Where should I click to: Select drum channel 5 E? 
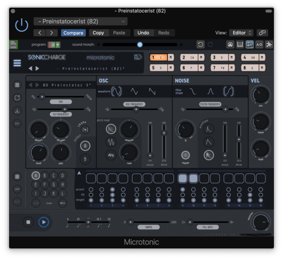point(159,68)
